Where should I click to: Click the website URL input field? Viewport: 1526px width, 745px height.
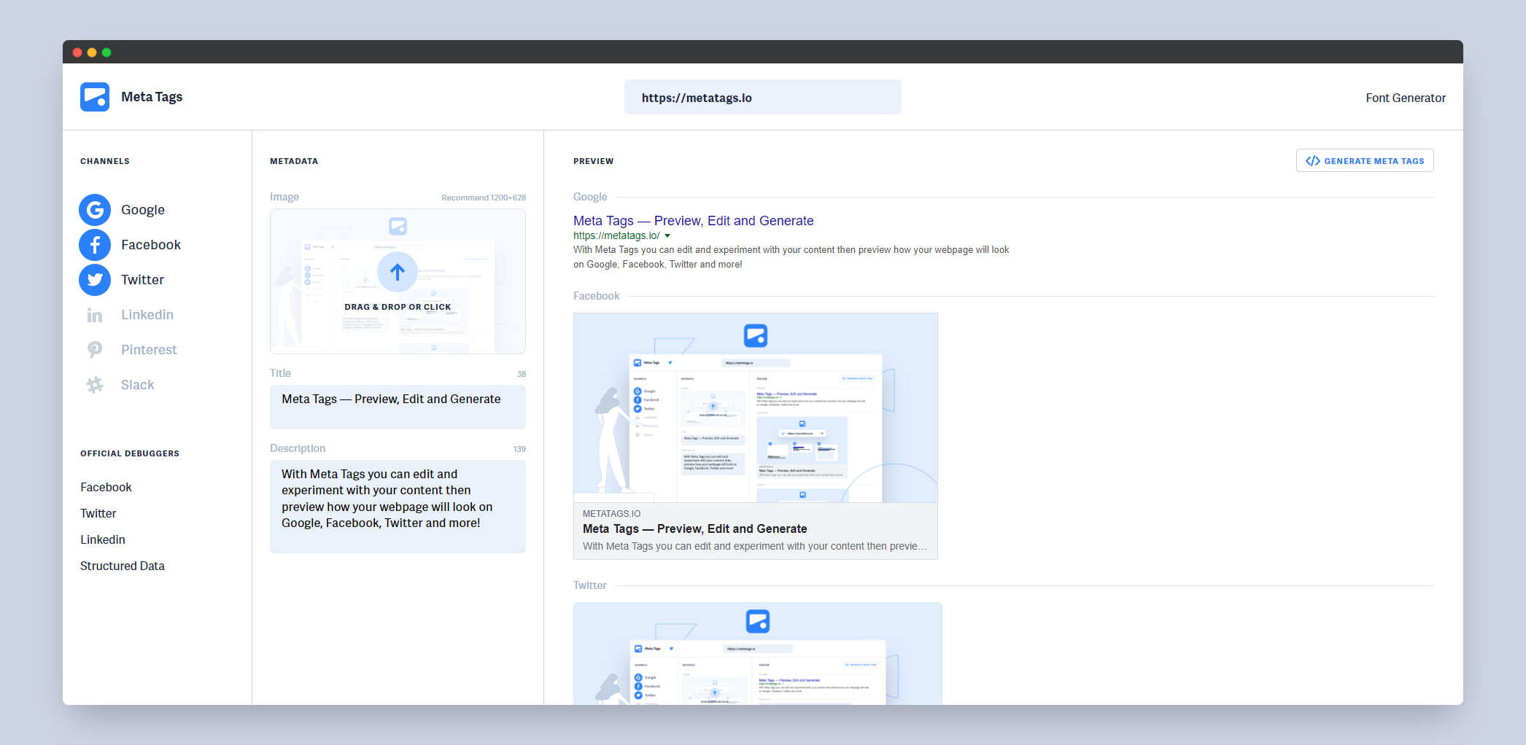762,96
